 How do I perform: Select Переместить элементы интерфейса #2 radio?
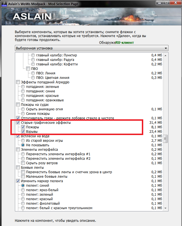[x=23, y=158]
